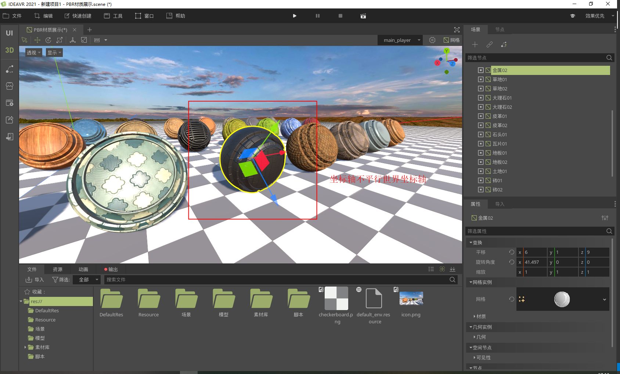The width and height of the screenshot is (620, 374).
Task: Open the 工具 menu
Action: [x=113, y=16]
